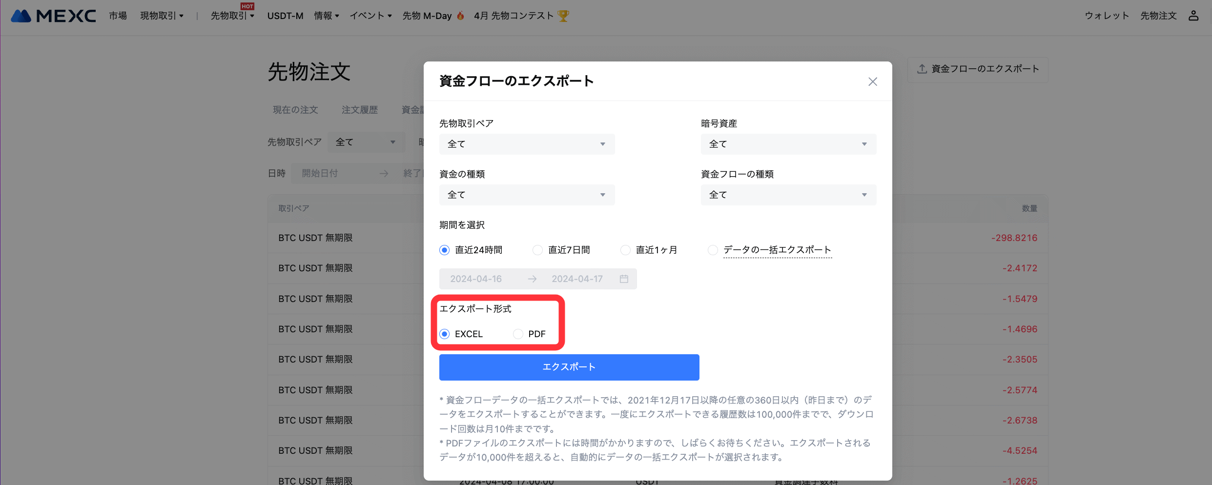Select the 直近7日間 radio option
This screenshot has height=485, width=1212.
537,250
